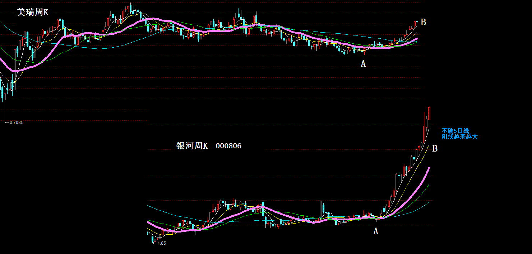Image resolution: width=532 pixels, height=254 pixels.
Task: Click the 银河周K chart title
Action: (x=192, y=146)
